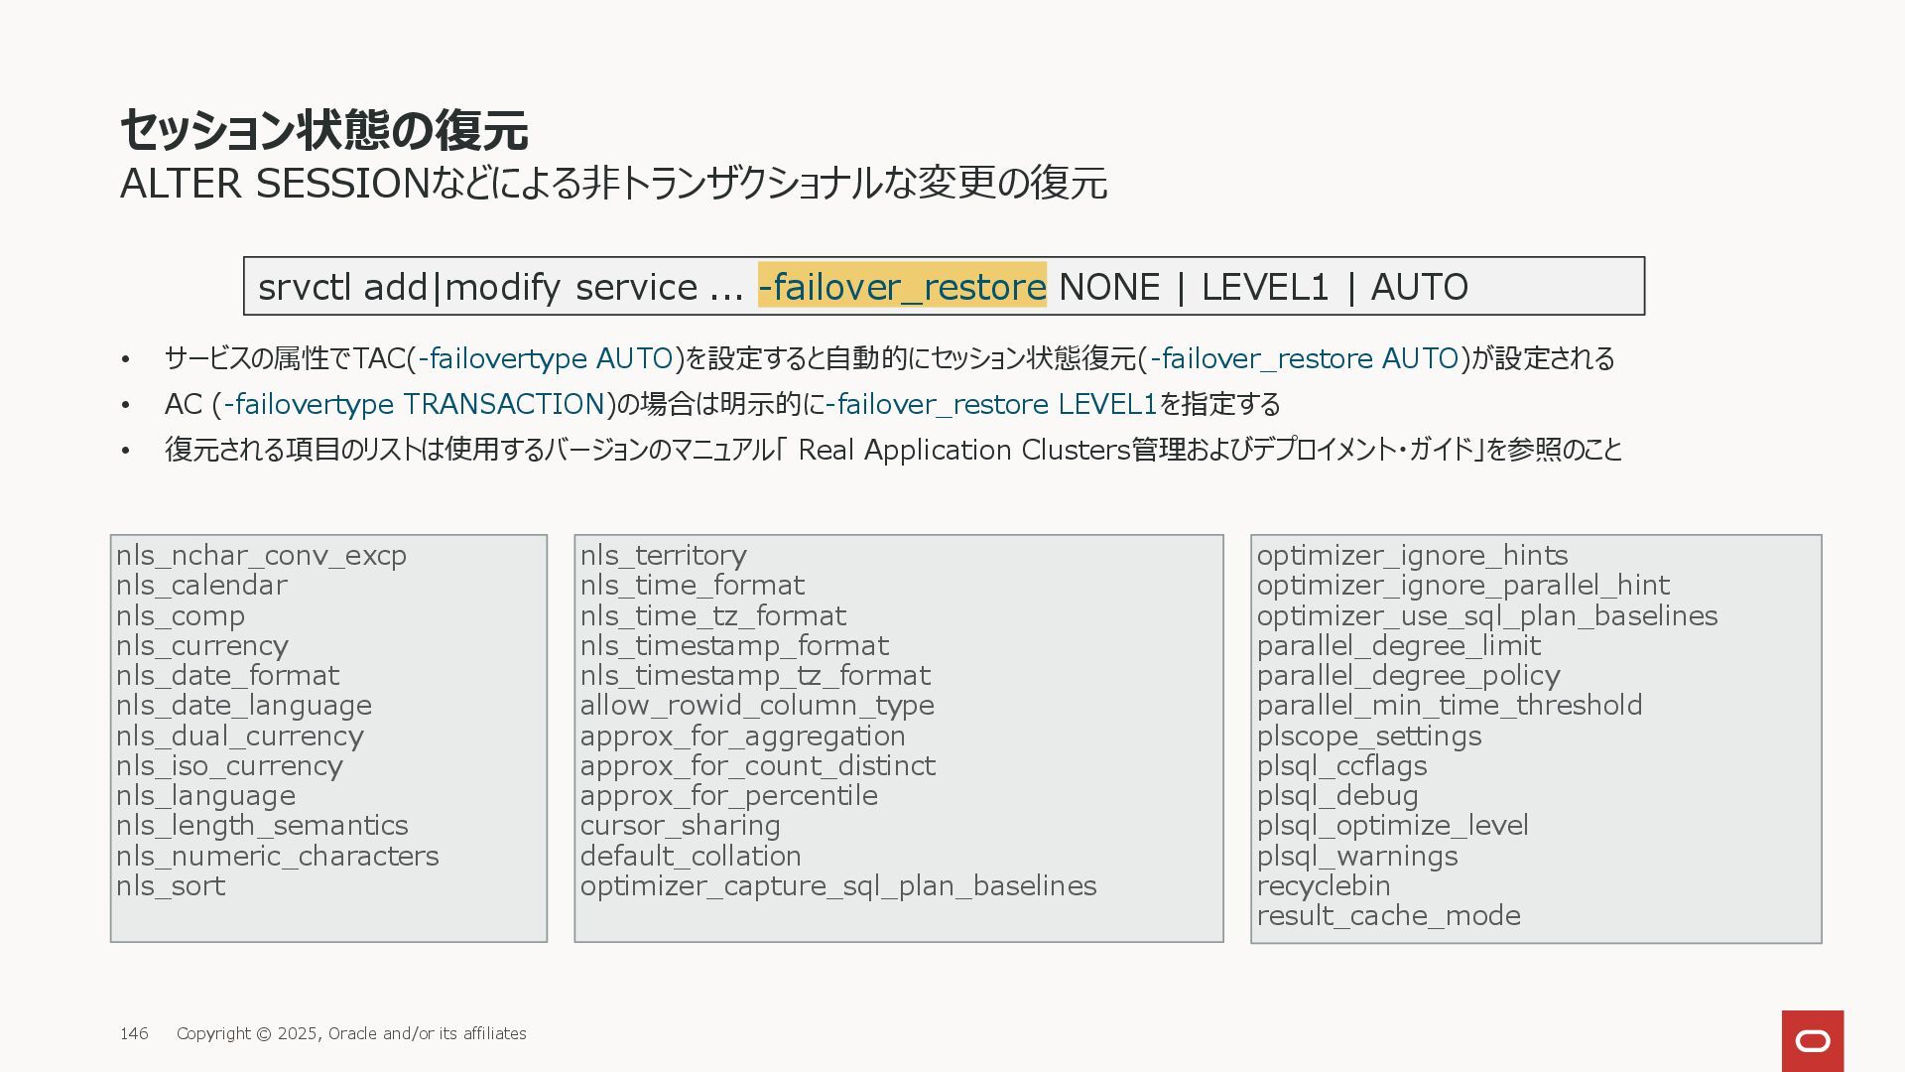Viewport: 1905px width, 1072px height.
Task: Click the nls_length_semantics entry
Action: (262, 826)
